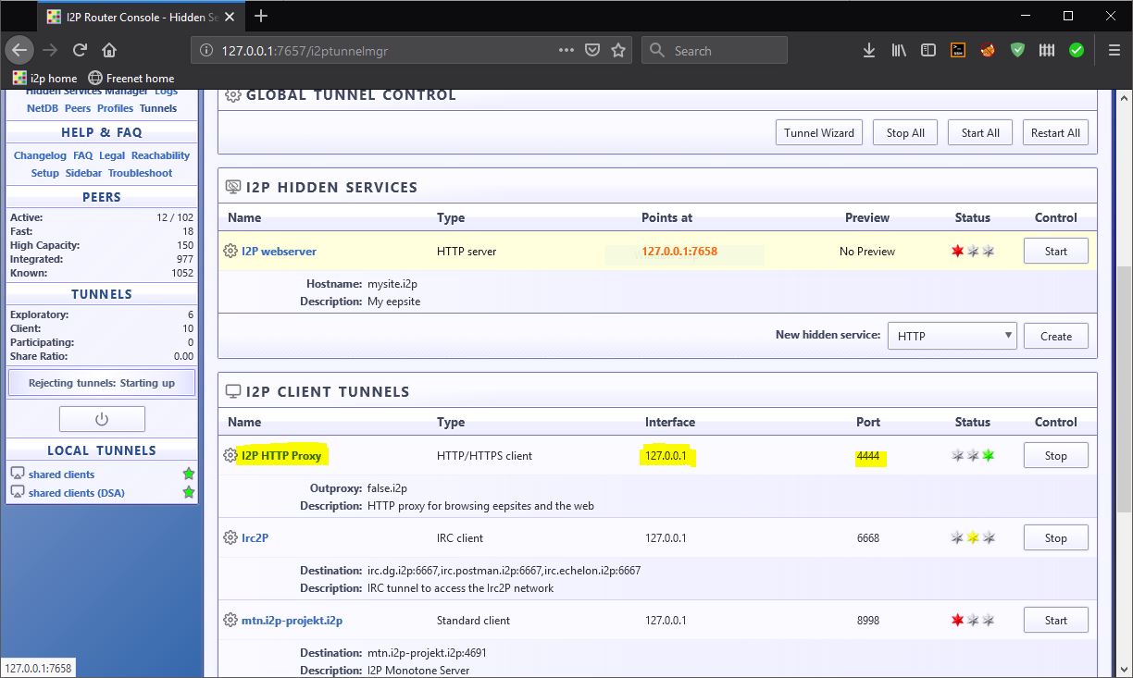Open the SSH terminal extension icon

(958, 50)
